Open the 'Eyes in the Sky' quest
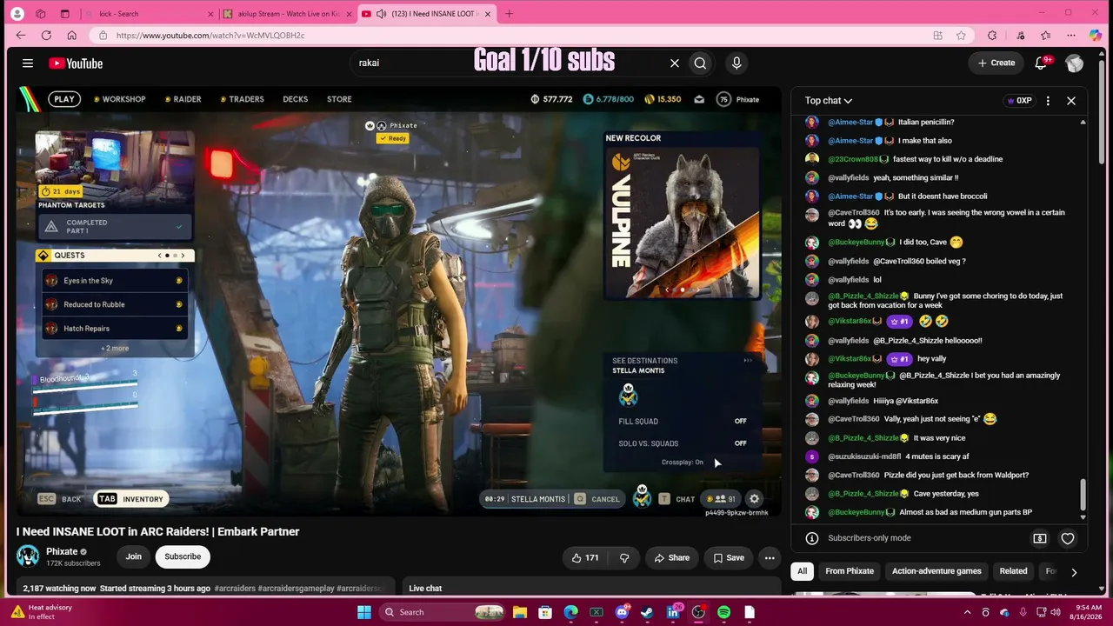 tap(114, 281)
